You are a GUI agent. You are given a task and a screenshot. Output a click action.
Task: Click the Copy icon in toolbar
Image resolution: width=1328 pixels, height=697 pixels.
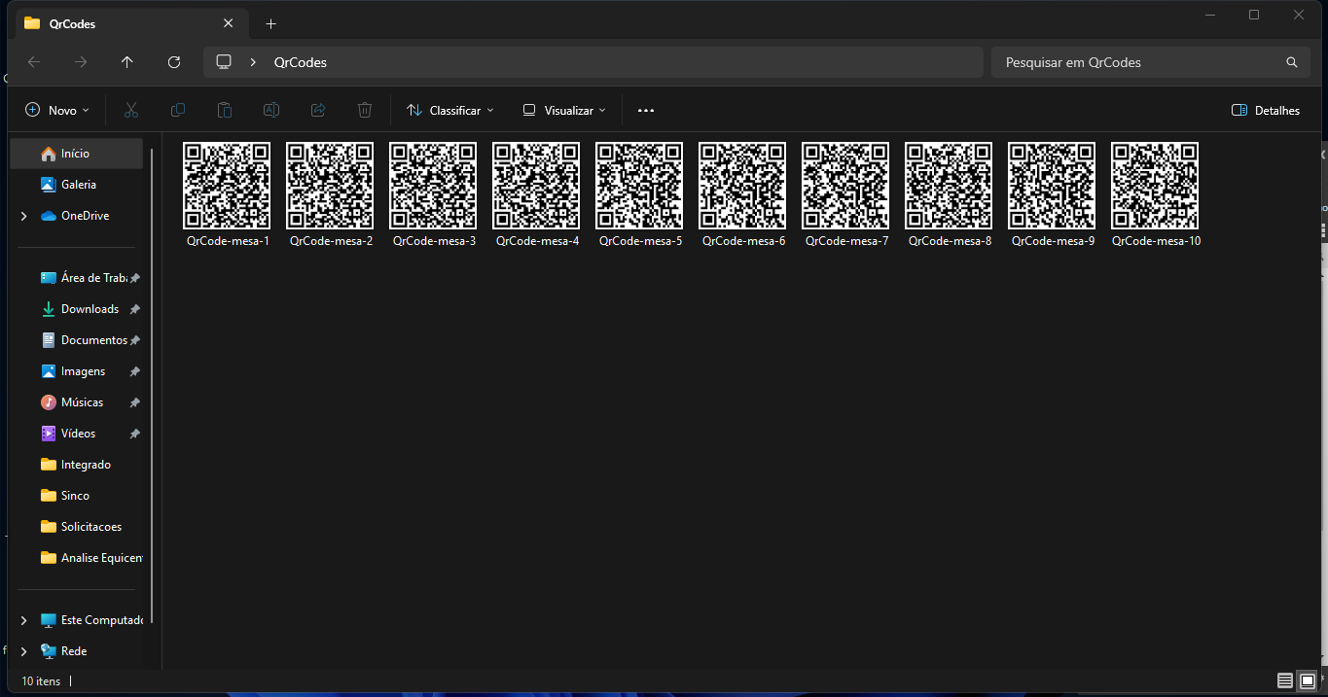178,111
